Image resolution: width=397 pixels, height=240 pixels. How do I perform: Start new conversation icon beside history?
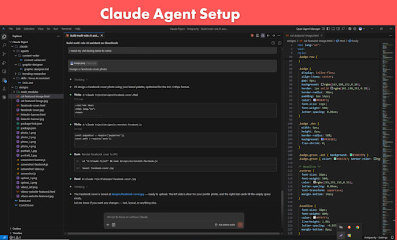click(x=280, y=43)
